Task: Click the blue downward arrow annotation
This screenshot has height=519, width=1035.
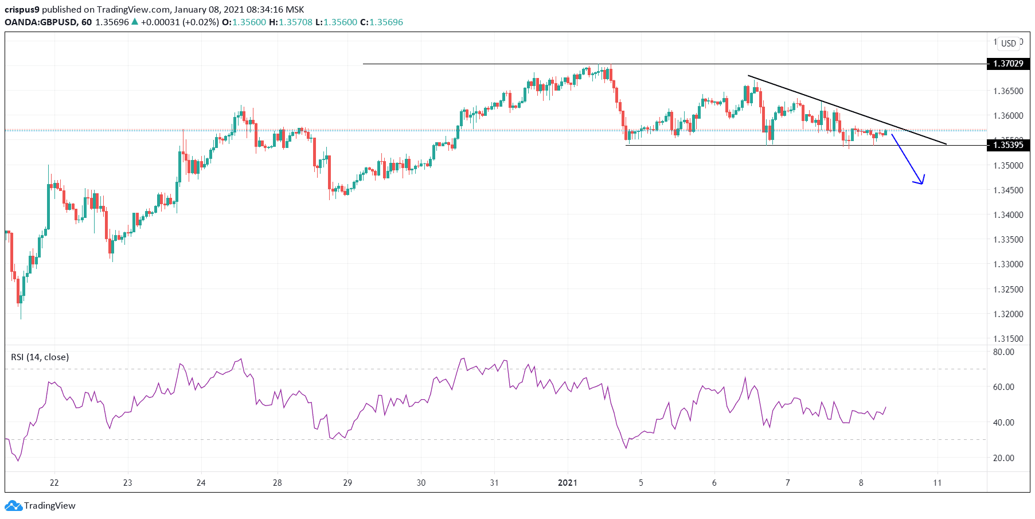Action: click(x=908, y=161)
